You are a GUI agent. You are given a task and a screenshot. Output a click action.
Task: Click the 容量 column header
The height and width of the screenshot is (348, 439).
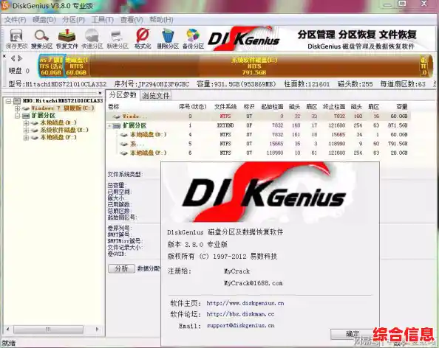[402, 107]
